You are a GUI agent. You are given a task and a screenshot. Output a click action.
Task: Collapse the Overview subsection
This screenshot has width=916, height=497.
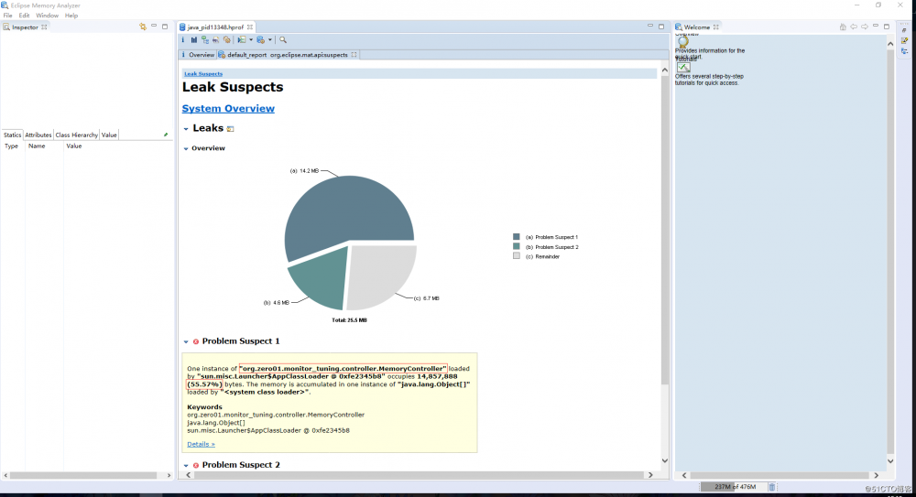186,149
